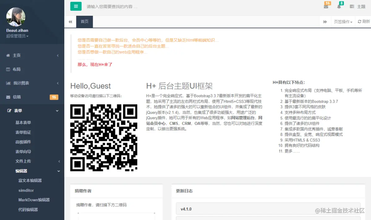Image resolution: width=371 pixels, height=220 pixels.
Task: Open 文件上传 submenu item
Action: (x=23, y=161)
